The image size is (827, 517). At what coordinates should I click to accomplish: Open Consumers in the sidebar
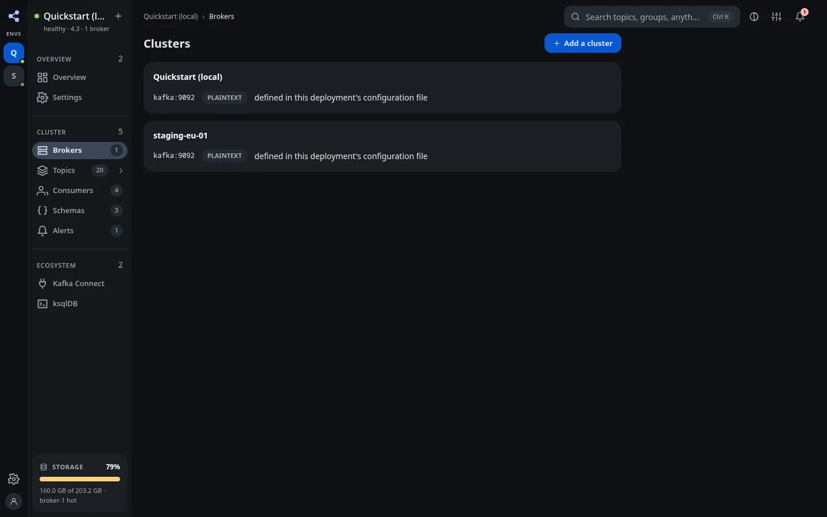tap(80, 191)
